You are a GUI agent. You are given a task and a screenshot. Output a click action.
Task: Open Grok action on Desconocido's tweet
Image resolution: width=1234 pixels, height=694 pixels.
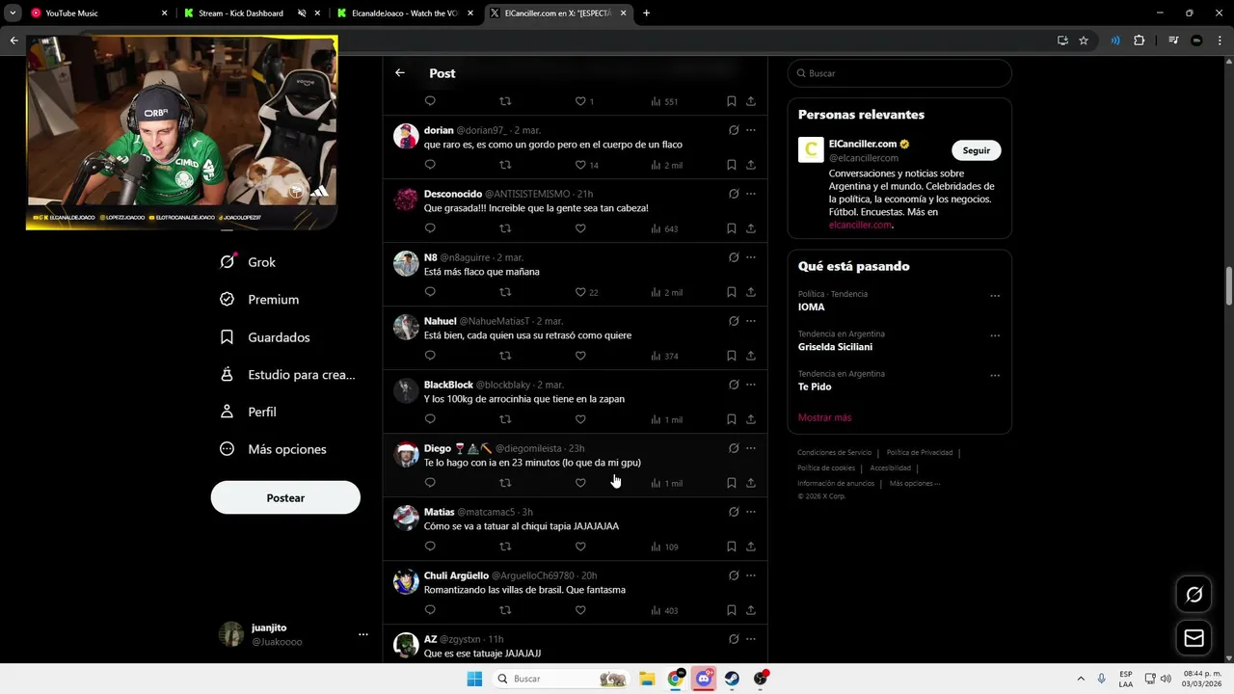coord(734,194)
